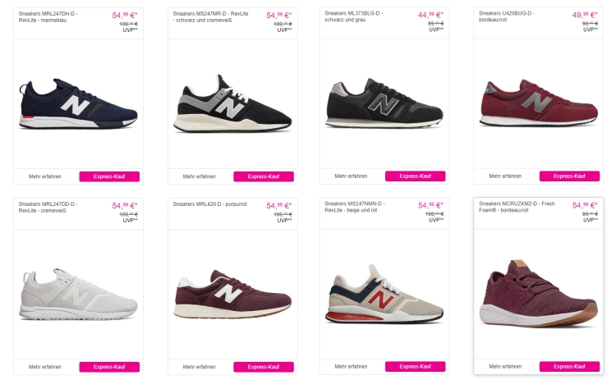
Task: Open Mehr erfahren under the MS247MR-D sneaker
Action: [200, 176]
